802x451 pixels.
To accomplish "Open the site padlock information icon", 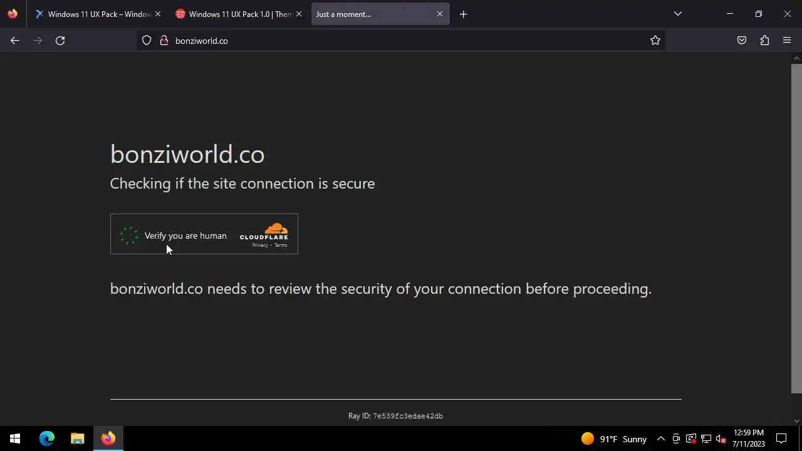I will click(164, 41).
